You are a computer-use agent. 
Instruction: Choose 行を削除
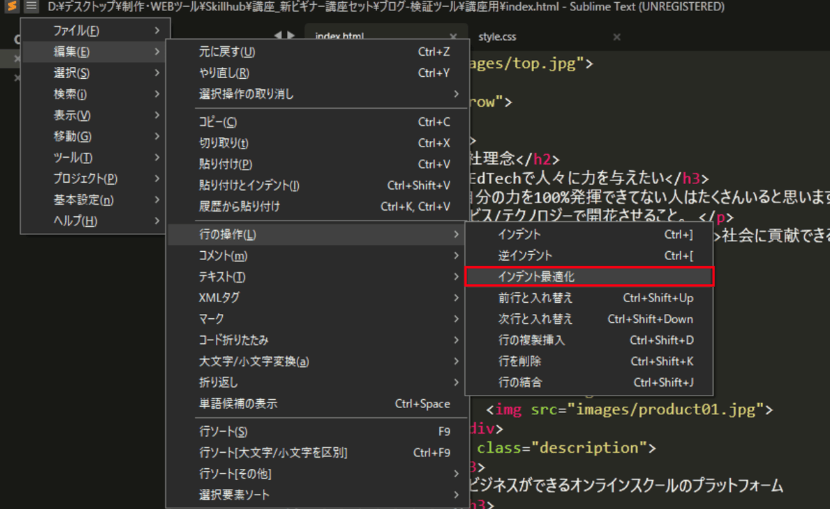(589, 361)
